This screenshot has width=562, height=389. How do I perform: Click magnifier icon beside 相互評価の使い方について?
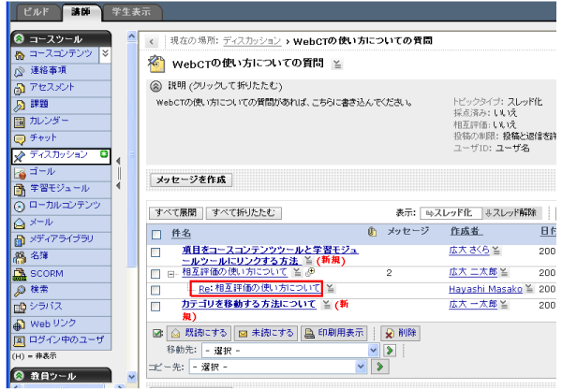click(x=310, y=272)
